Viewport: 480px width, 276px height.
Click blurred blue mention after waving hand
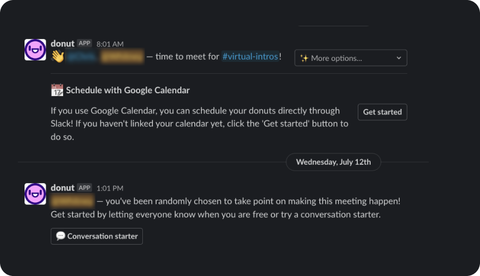point(83,56)
